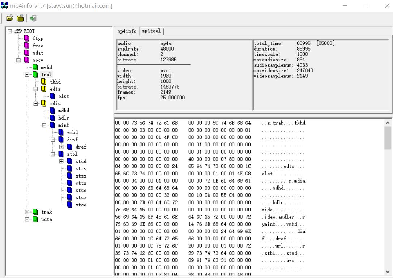
Task: Click the yellow icon next to edts
Action: click(44, 89)
